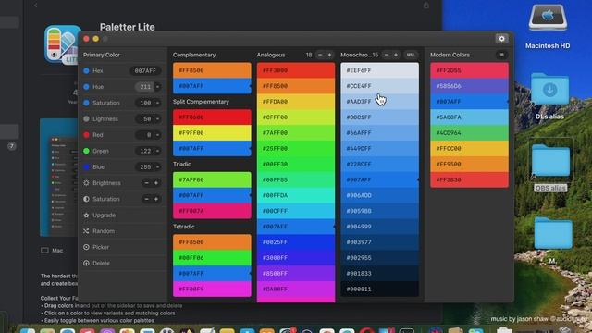This screenshot has height=333, width=592.
Task: Click the Brightness sun icon
Action: (x=86, y=183)
